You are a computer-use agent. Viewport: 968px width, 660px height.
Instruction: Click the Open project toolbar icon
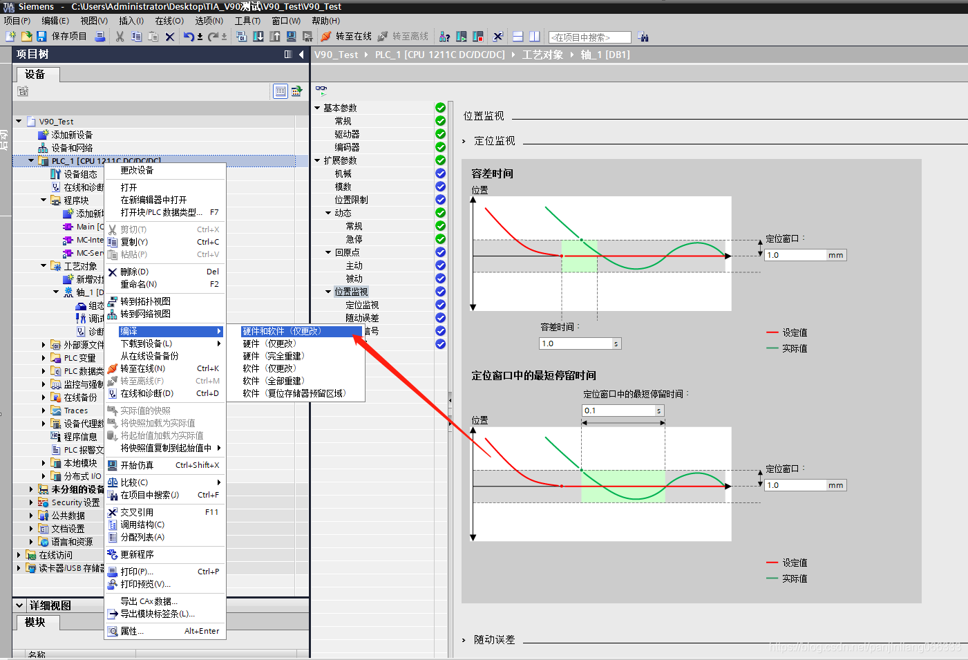(x=26, y=37)
